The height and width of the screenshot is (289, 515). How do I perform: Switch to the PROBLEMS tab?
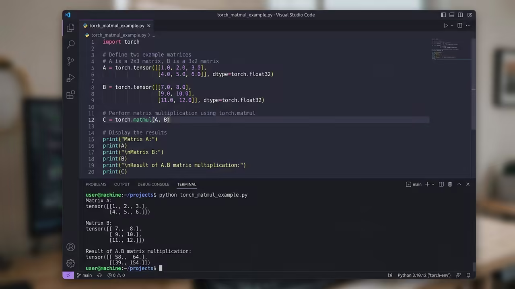[x=96, y=184]
